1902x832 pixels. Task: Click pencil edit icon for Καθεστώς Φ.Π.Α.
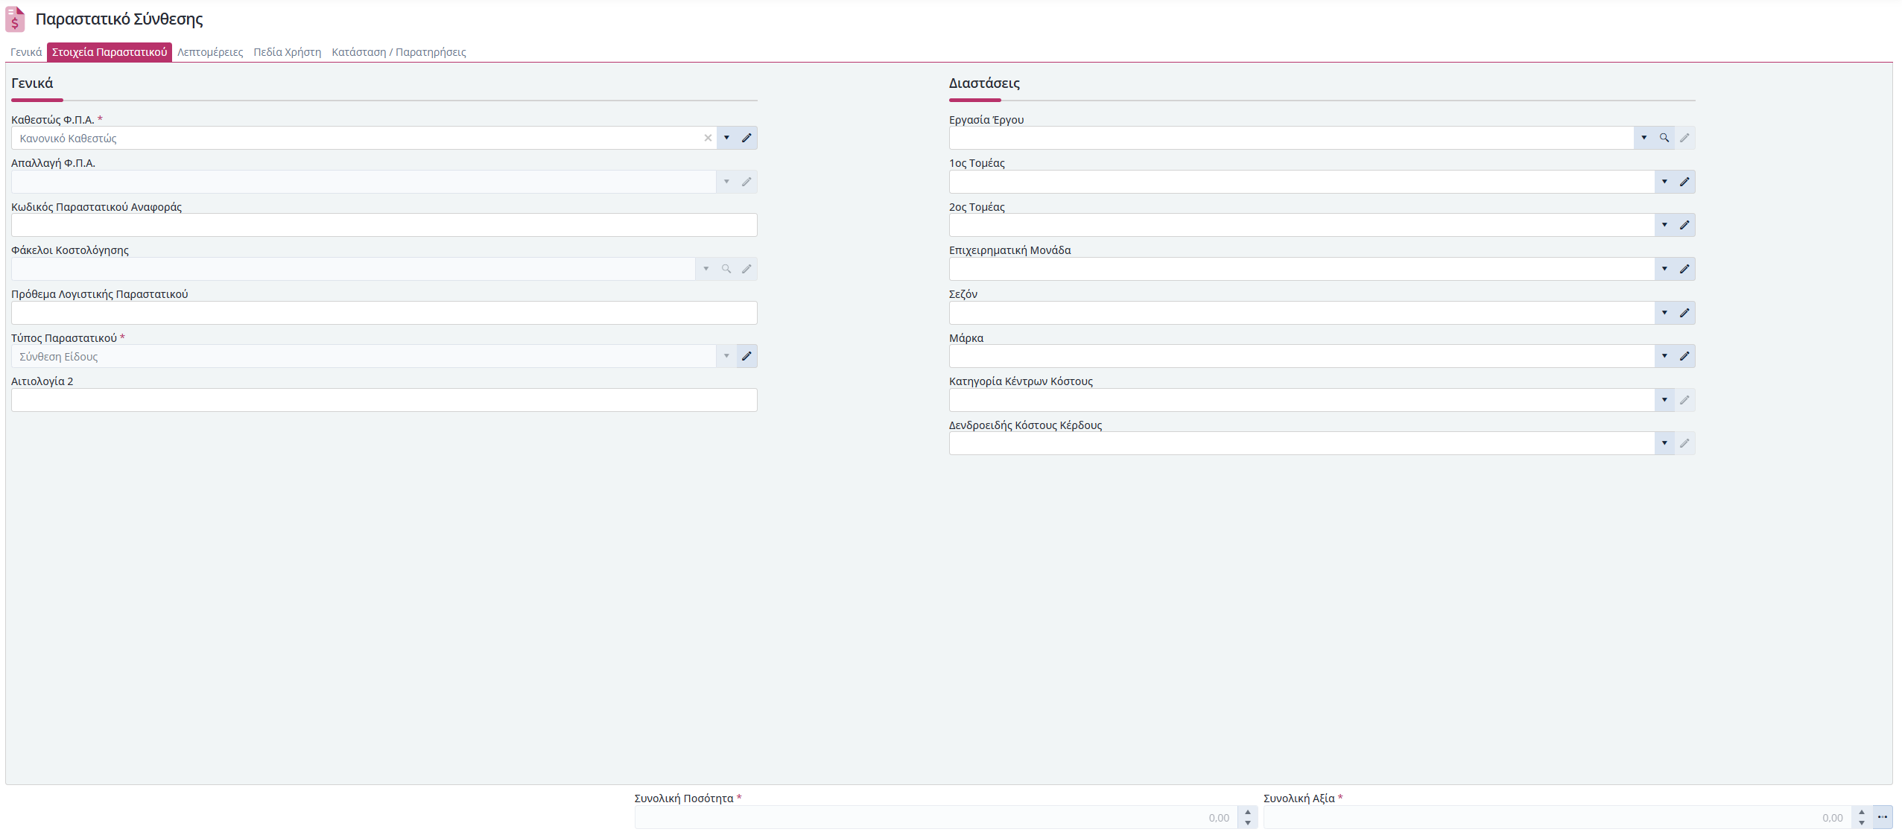click(x=746, y=138)
